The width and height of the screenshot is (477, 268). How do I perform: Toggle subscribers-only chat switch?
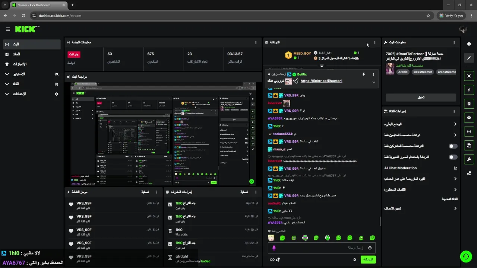(453, 146)
